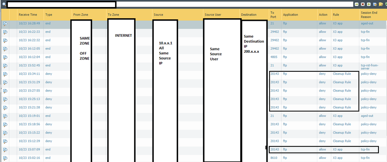Screen dimensions: 387x162
Task: Open log details for 10/23 16:22:32 row
Action: point(5,40)
